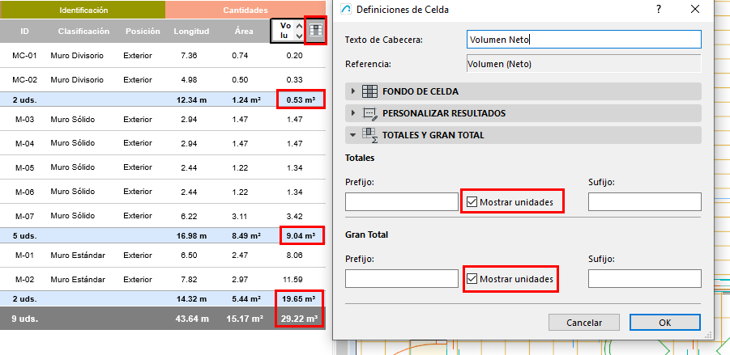
Task: Close the Definiciones de Celda dialog
Action: click(695, 9)
